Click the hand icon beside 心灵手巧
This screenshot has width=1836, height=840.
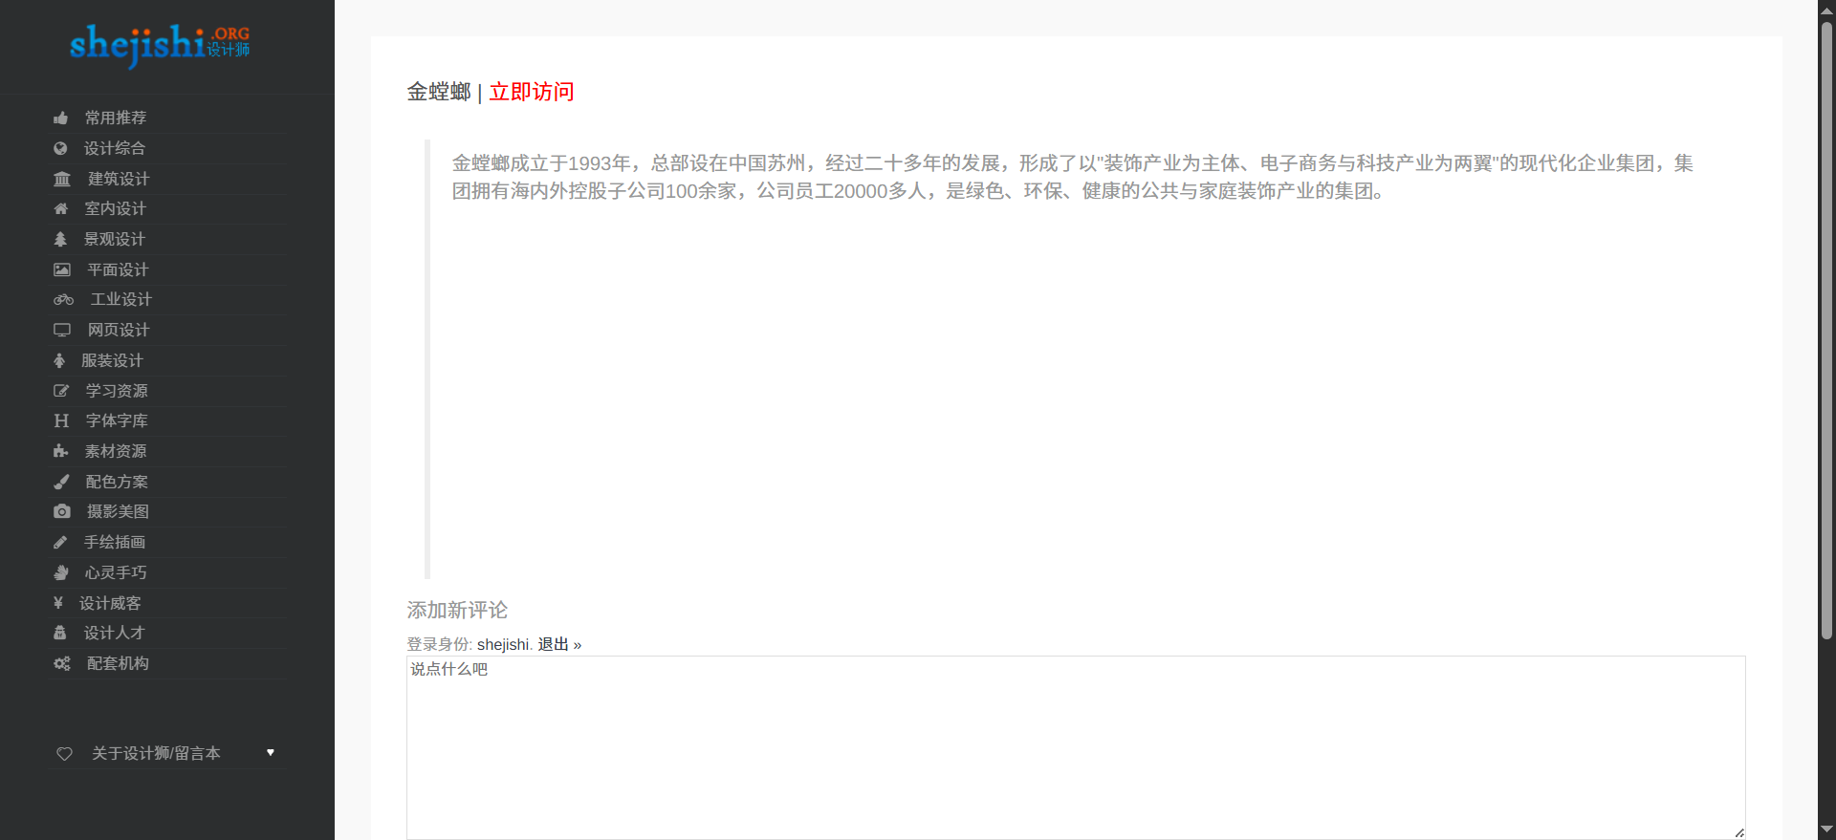pos(61,572)
